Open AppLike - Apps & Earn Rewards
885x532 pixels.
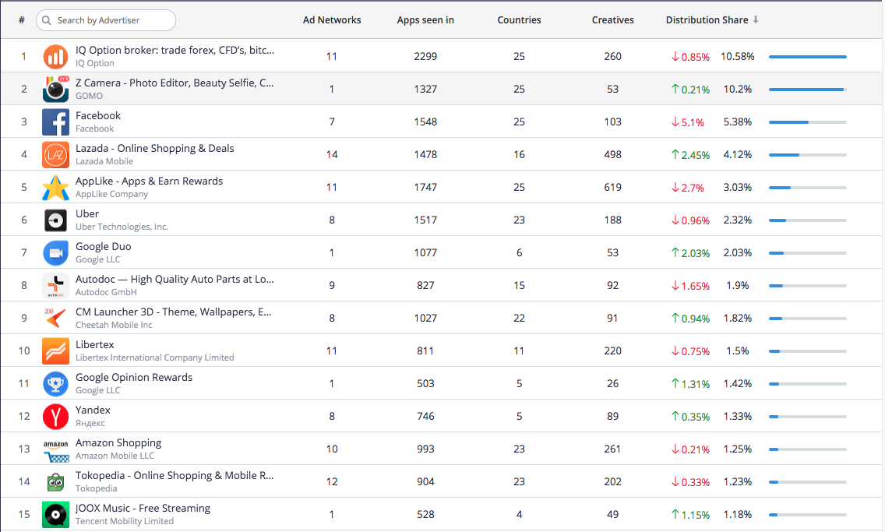pos(149,181)
